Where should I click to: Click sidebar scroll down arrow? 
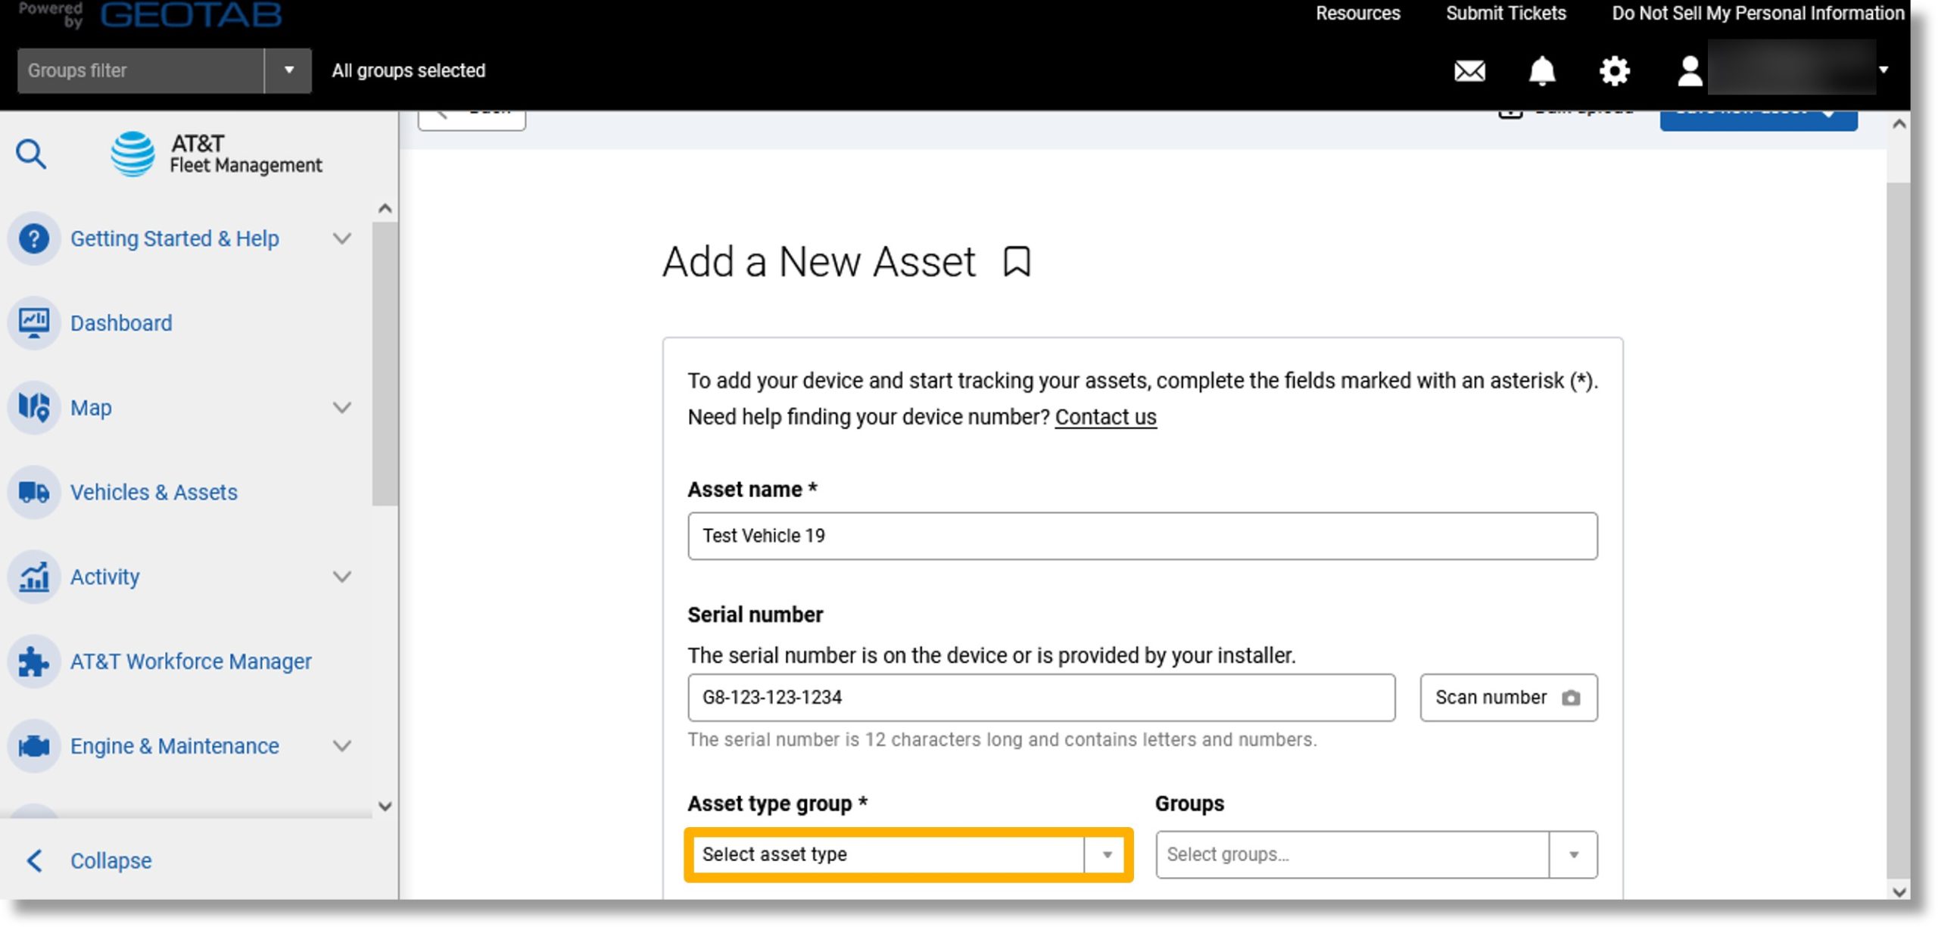point(385,807)
